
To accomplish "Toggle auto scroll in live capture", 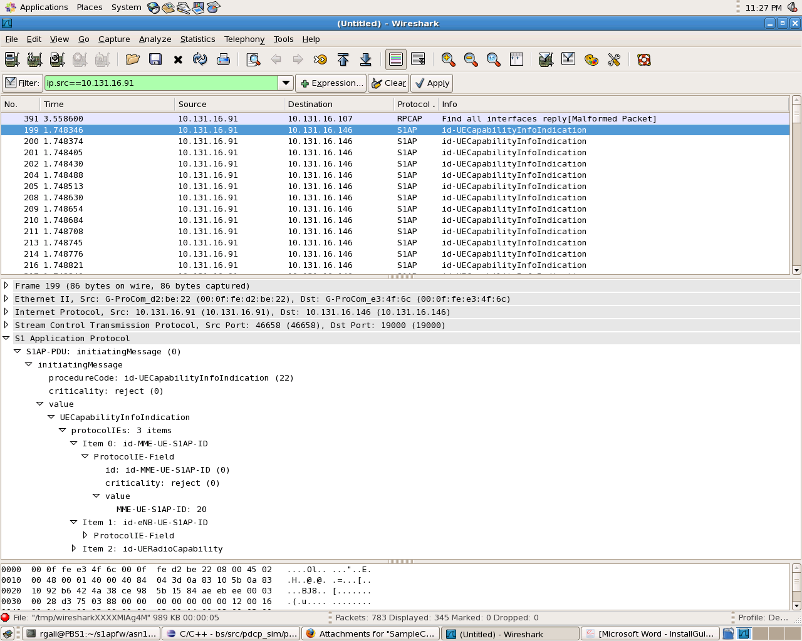I will [x=418, y=59].
